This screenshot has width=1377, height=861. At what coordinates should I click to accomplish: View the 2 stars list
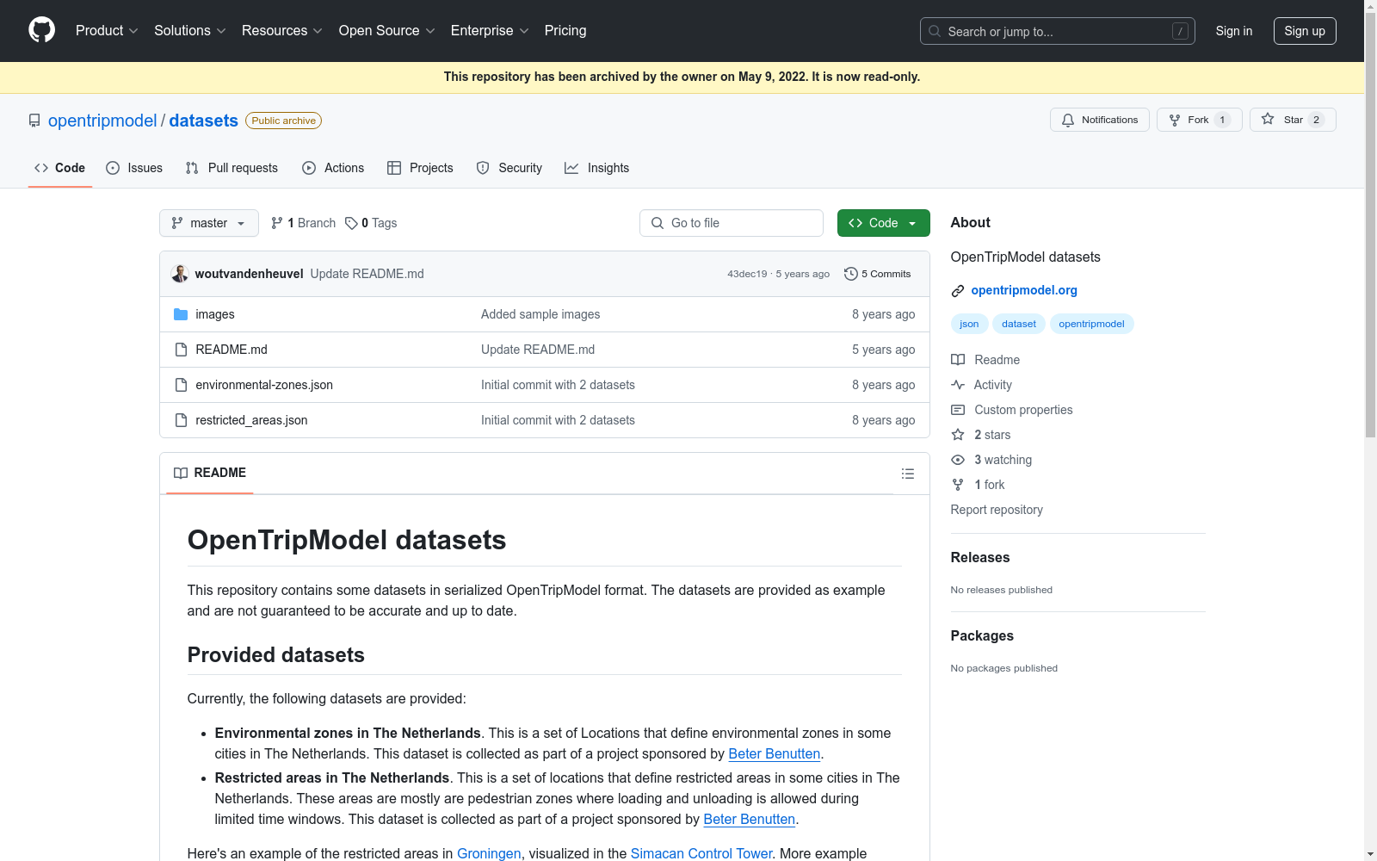coord(981,435)
